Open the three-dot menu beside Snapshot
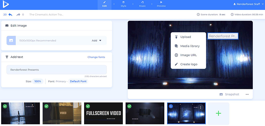 coord(247,95)
